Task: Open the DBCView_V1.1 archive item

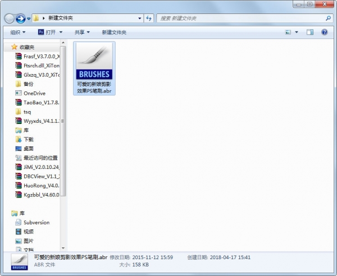Action: coord(38,176)
